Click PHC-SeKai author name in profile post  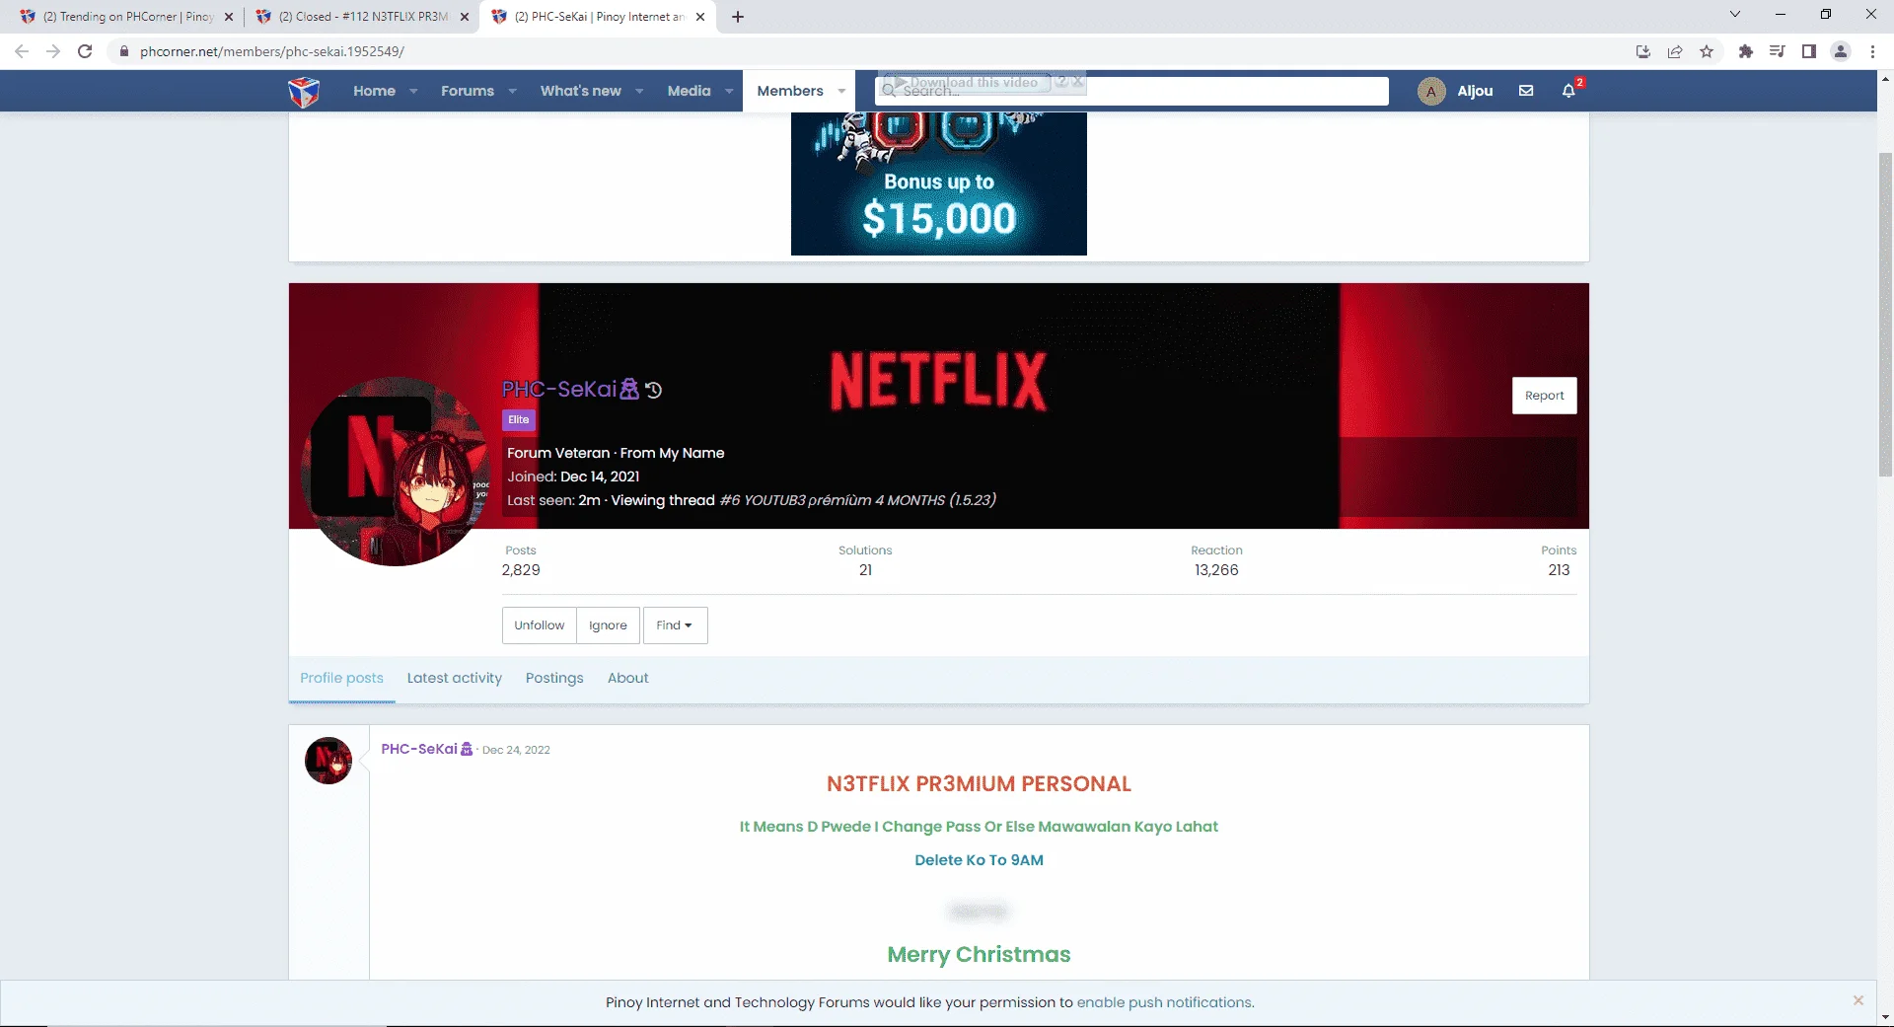click(x=419, y=749)
